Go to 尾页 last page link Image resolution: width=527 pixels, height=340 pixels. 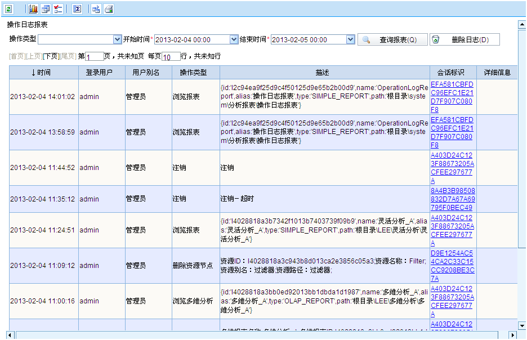(x=68, y=56)
